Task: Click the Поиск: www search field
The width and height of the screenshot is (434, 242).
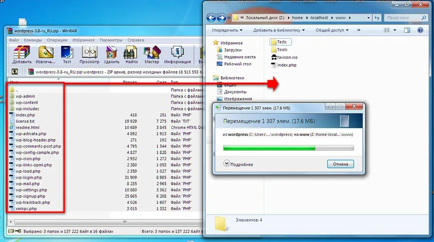Action: (x=403, y=18)
